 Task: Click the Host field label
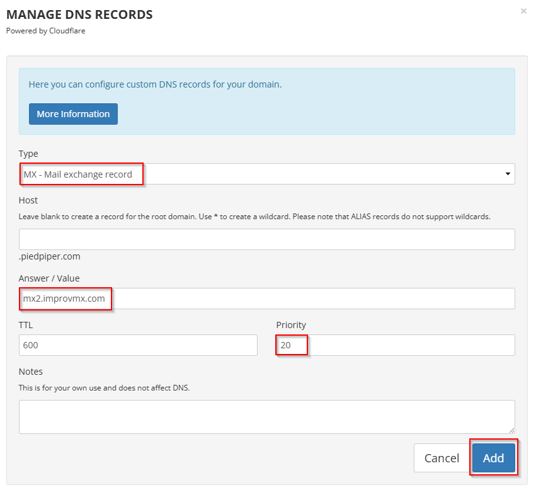28,200
